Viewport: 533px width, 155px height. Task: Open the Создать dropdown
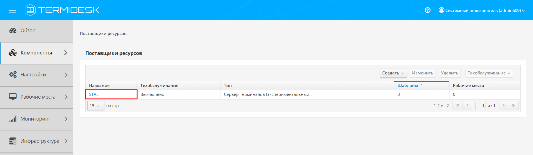[393, 73]
